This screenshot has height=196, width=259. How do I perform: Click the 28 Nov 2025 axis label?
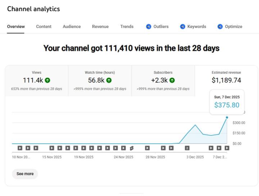(155, 157)
